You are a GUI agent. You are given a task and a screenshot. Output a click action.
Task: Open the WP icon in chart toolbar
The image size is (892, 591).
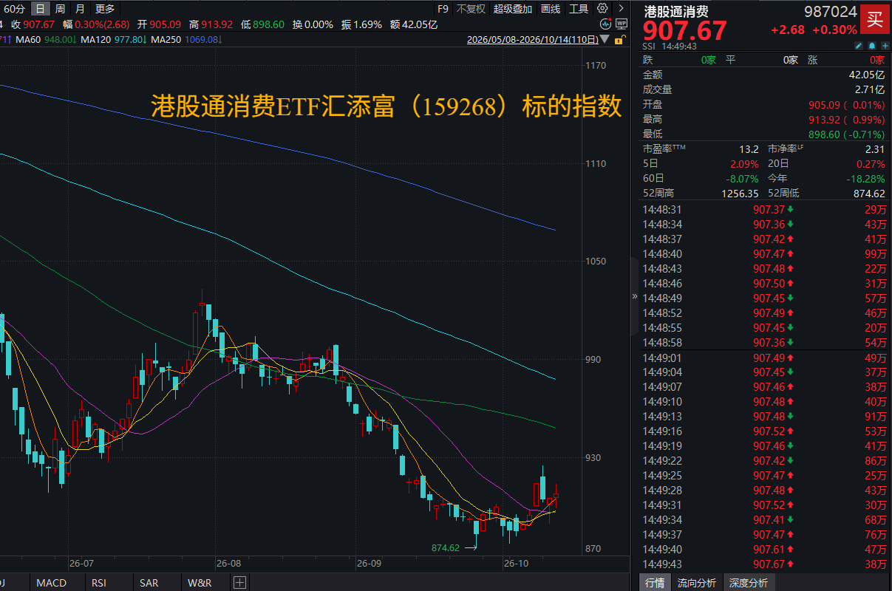pyautogui.click(x=621, y=24)
